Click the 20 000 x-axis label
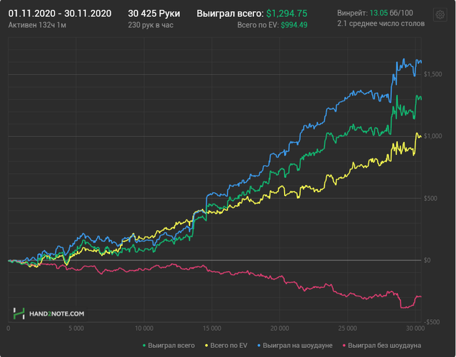This screenshot has width=456, height=357. pyautogui.click(x=279, y=328)
